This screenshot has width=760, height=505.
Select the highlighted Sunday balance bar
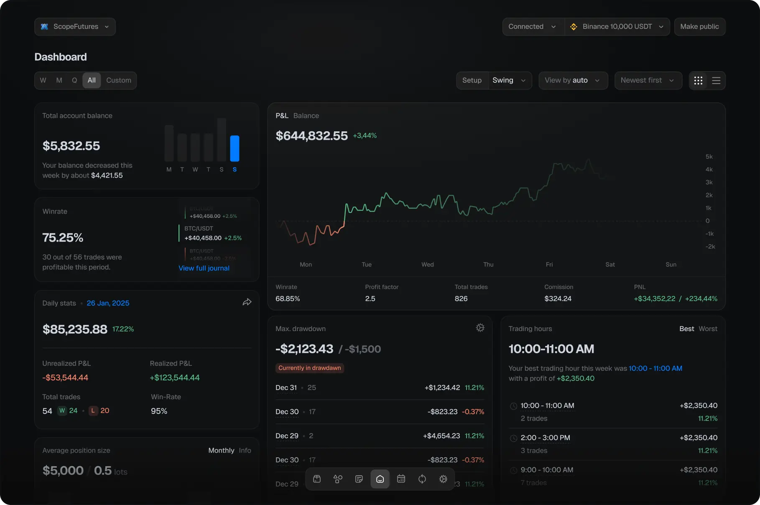click(235, 148)
